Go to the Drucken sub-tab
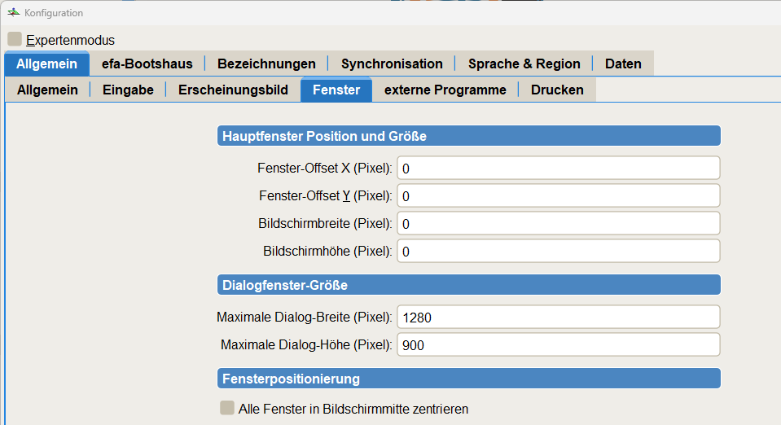781x425 pixels. point(557,90)
